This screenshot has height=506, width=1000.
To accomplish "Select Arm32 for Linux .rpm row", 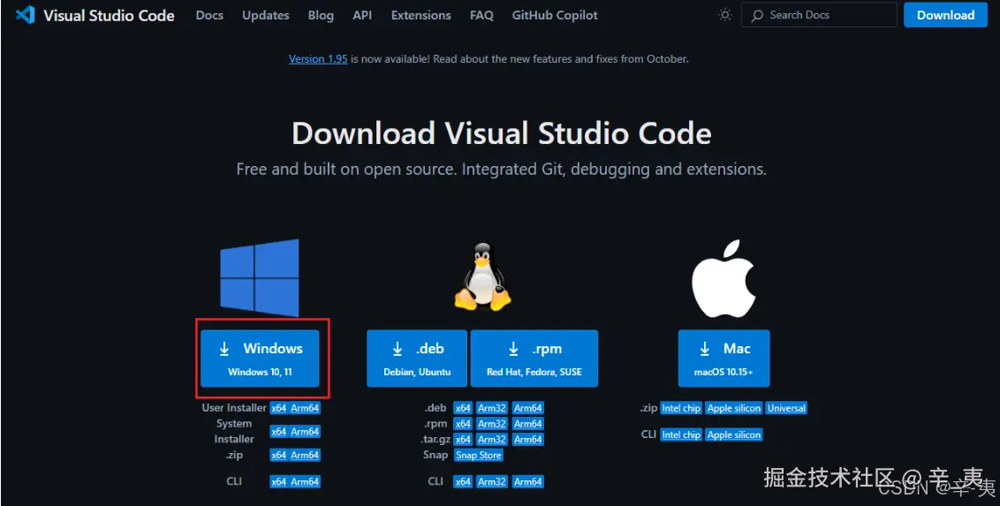I will 492,424.
